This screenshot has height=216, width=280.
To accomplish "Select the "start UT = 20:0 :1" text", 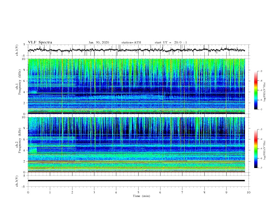I will coord(171,42).
